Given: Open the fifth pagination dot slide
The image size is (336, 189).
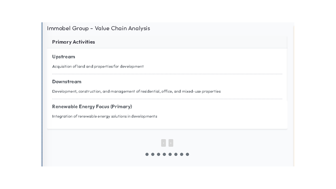Looking at the screenshot, I should click(170, 155).
